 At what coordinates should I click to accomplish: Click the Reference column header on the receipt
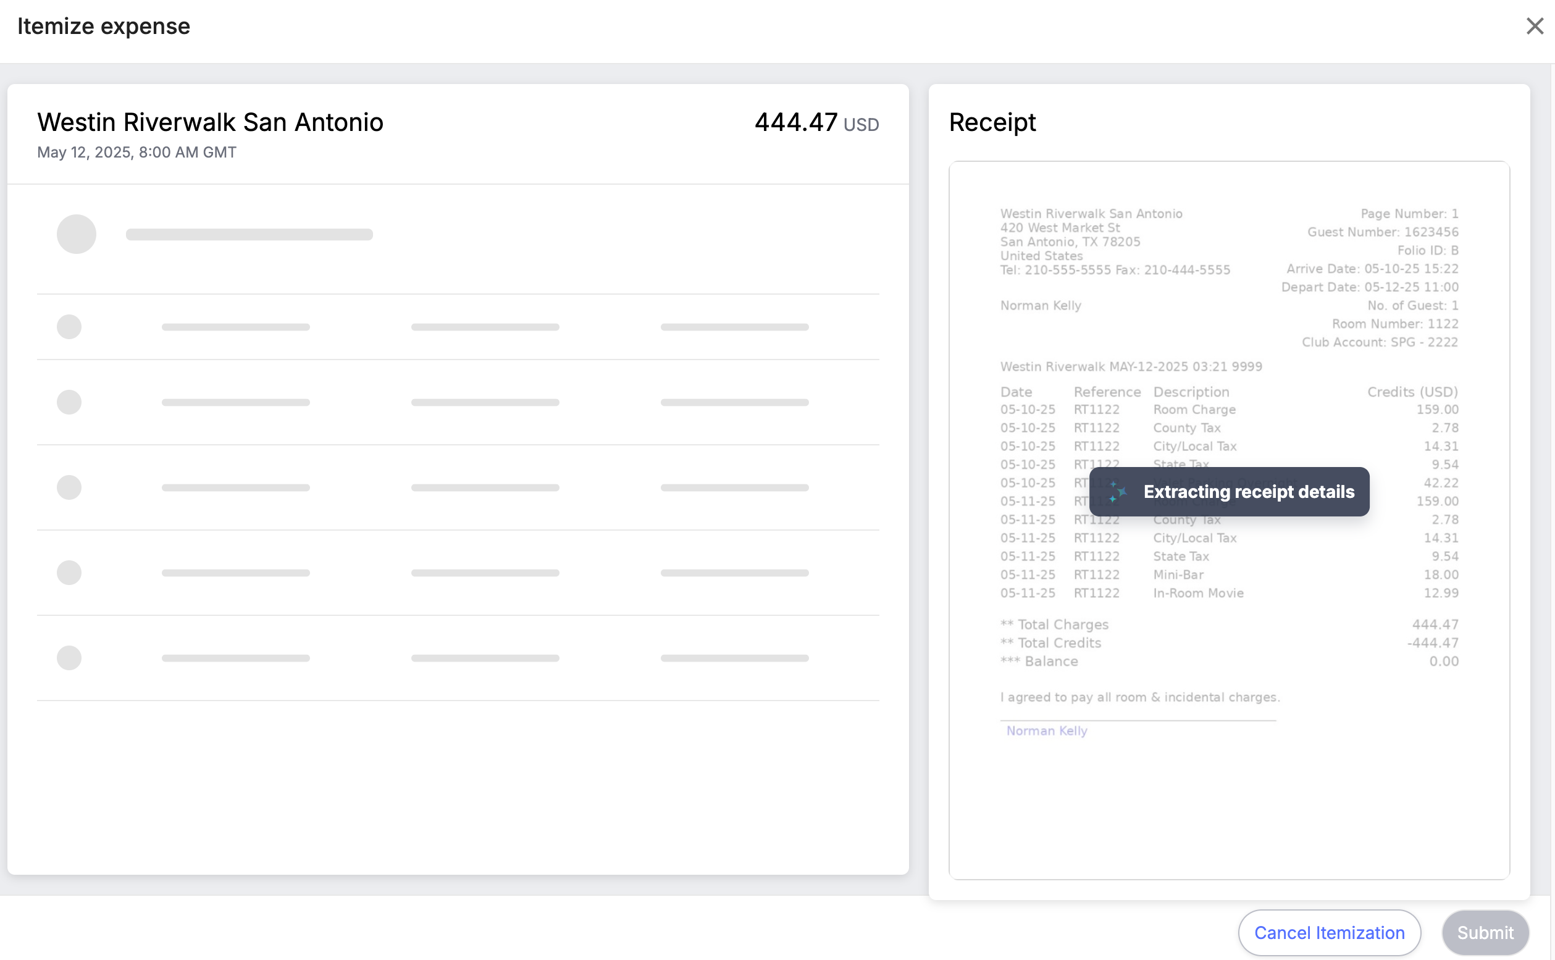(1107, 392)
